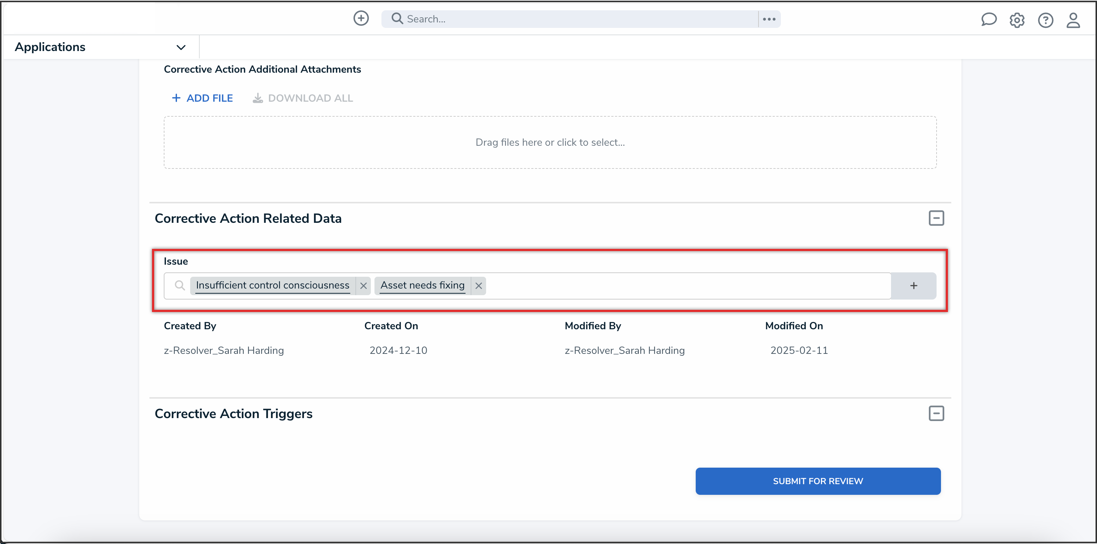Screen dimensions: 1097x544
Task: Click the plus button to add Issue
Action: (x=913, y=286)
